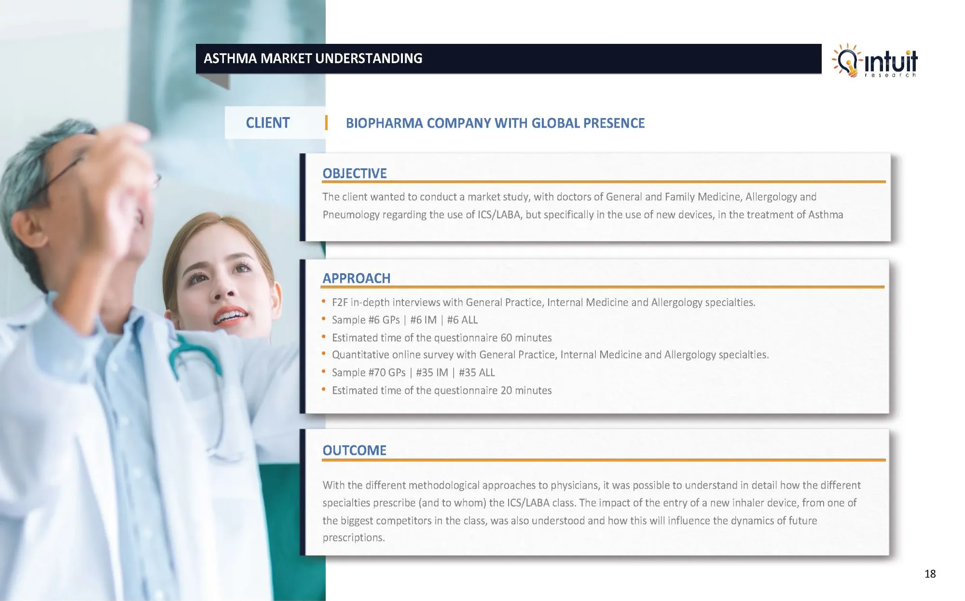Click the F2F in-depth interviews bullet
Screen dimensions: 965x601
pyautogui.click(x=543, y=303)
